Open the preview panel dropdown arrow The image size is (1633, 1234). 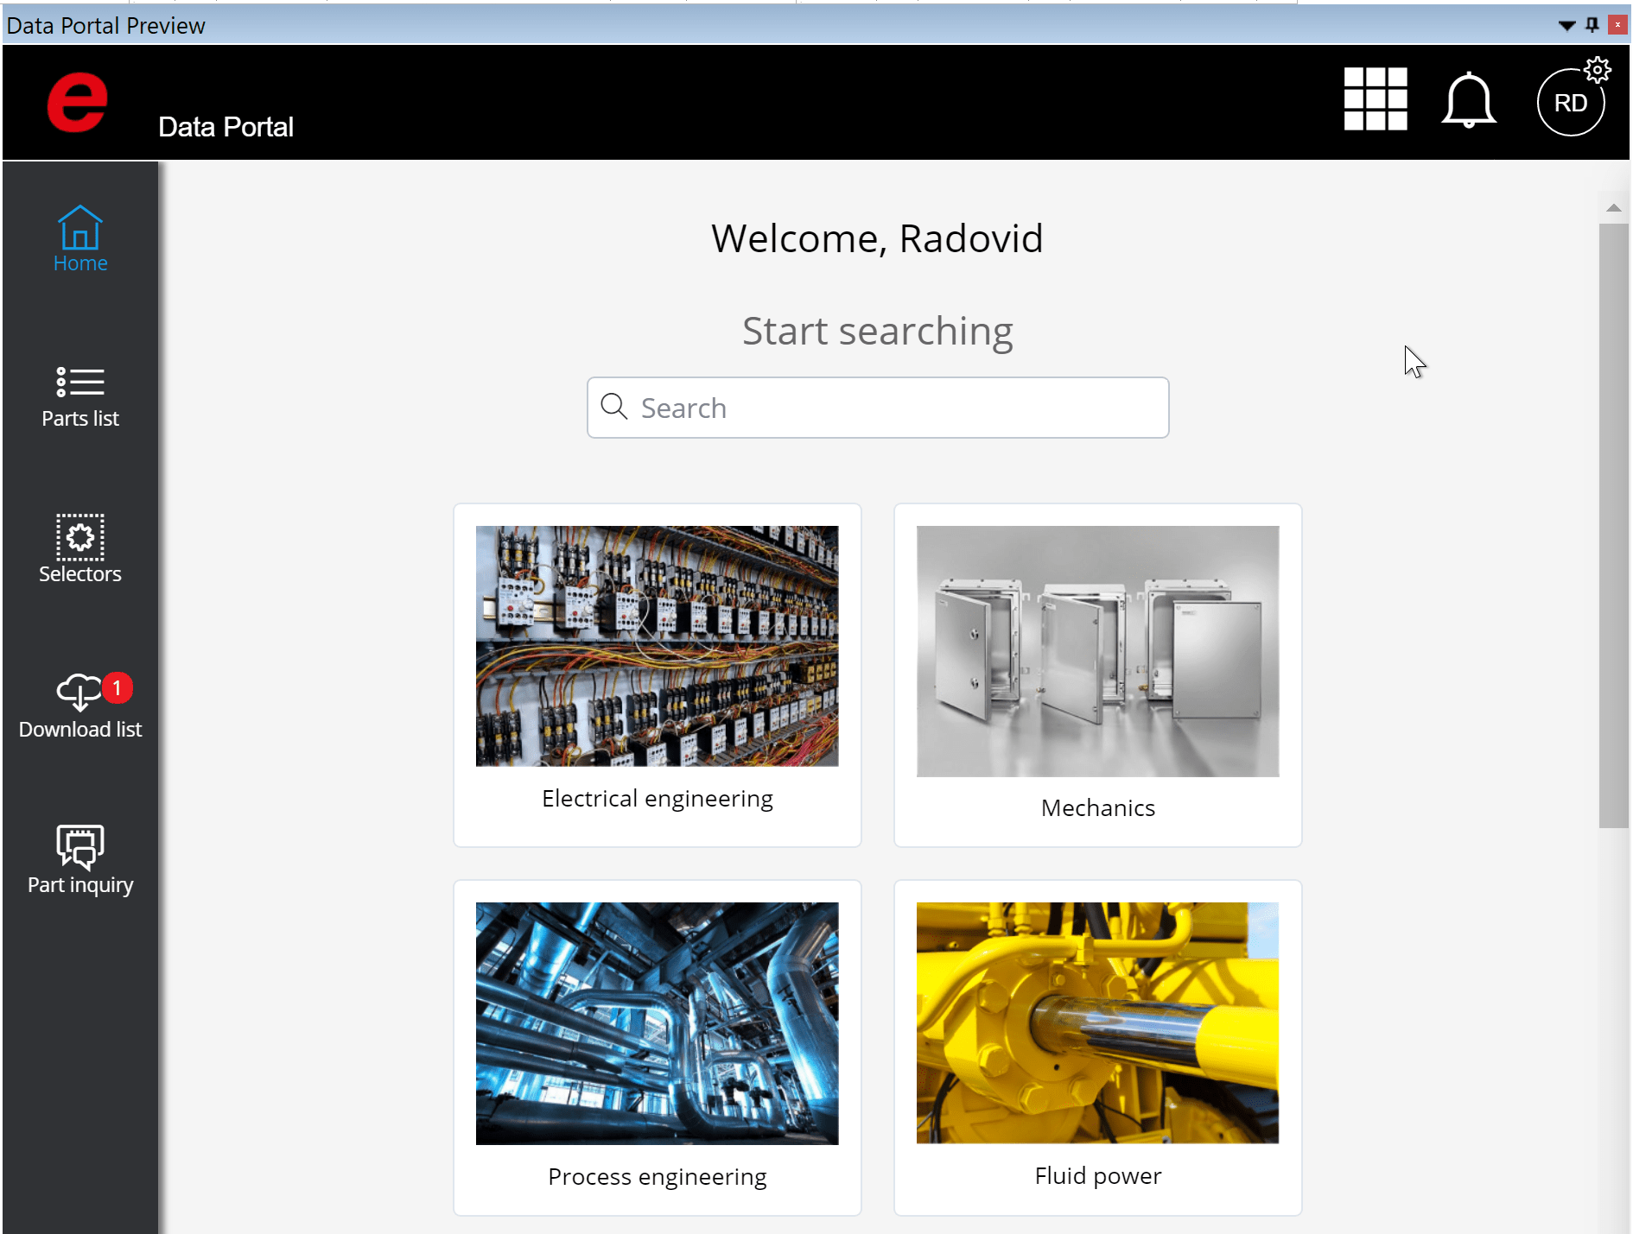pos(1566,25)
